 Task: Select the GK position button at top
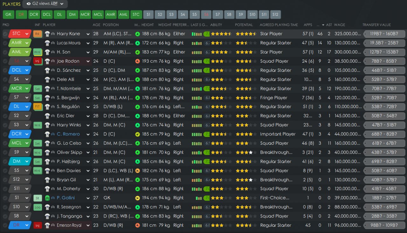(x=8, y=14)
